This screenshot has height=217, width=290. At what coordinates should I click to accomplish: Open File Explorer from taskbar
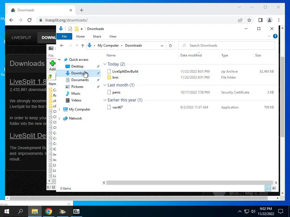coord(35,211)
